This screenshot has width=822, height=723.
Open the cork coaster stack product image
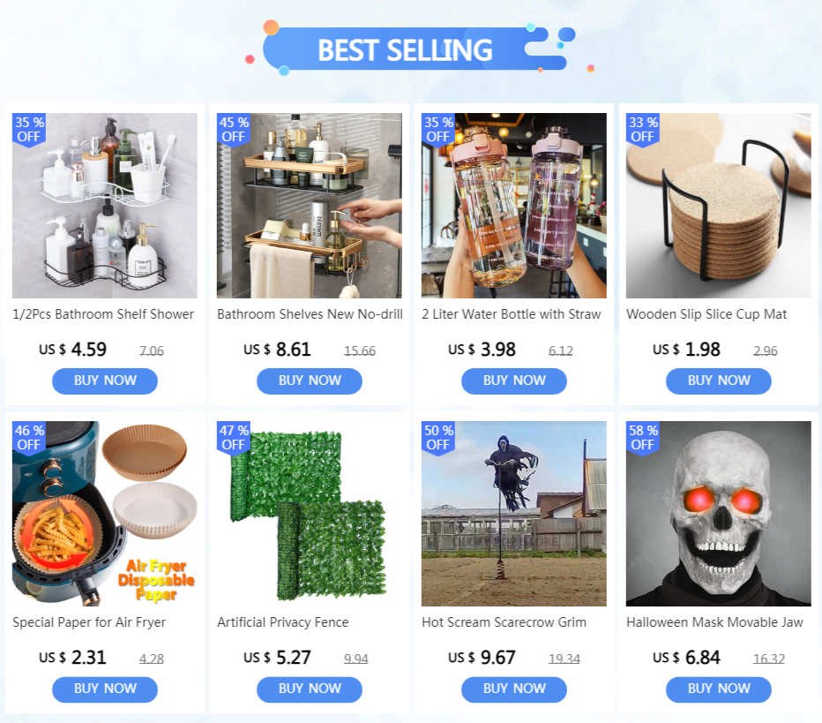(x=719, y=206)
